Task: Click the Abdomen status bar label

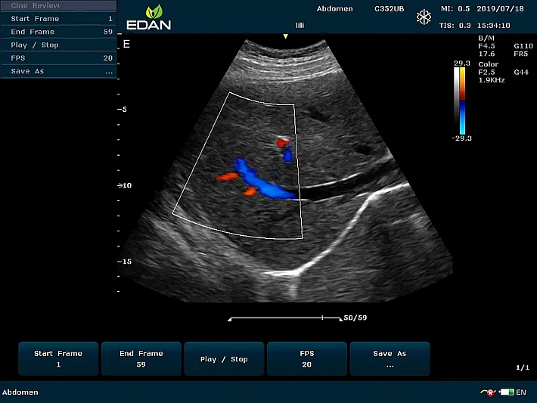Action: point(20,392)
